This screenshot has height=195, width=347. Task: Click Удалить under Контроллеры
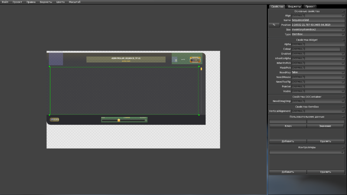pos(325,172)
